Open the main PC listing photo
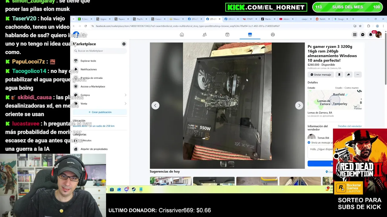Image resolution: width=387 pixels, height=217 pixels. point(227,101)
